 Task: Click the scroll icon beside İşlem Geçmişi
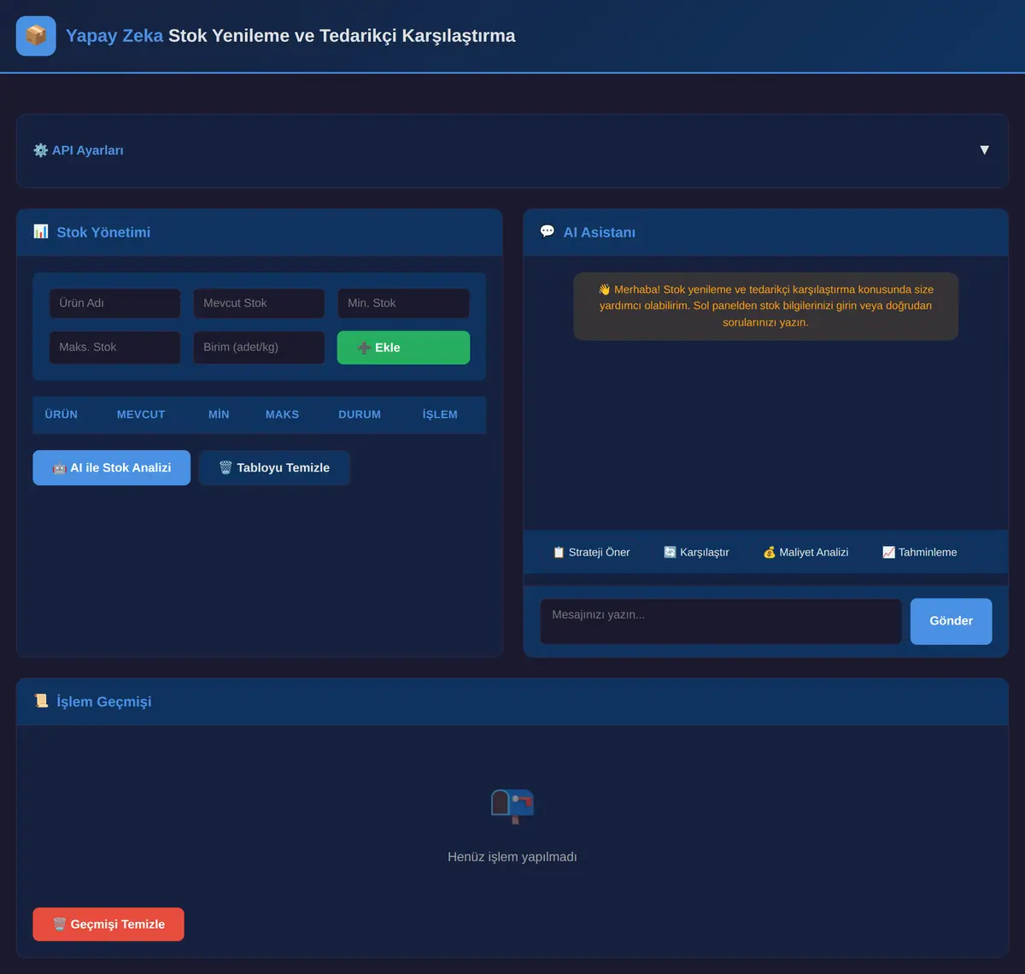click(41, 701)
